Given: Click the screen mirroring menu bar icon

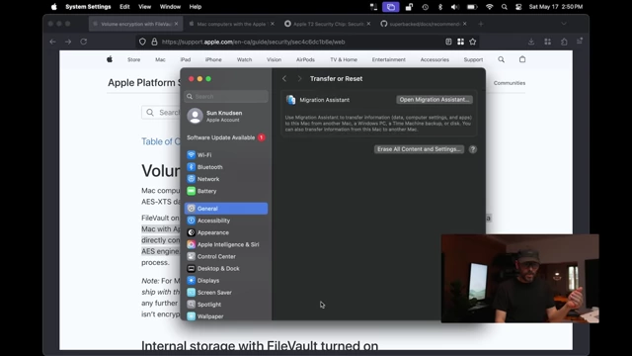Looking at the screenshot, I should tap(391, 7).
